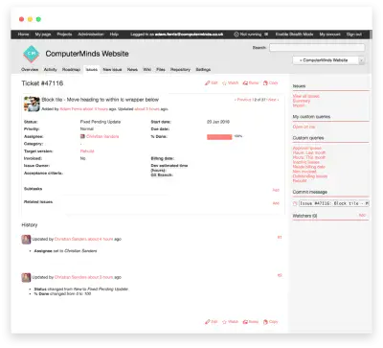Click the Commit message text field
The width and height of the screenshot is (383, 348).
(x=334, y=203)
